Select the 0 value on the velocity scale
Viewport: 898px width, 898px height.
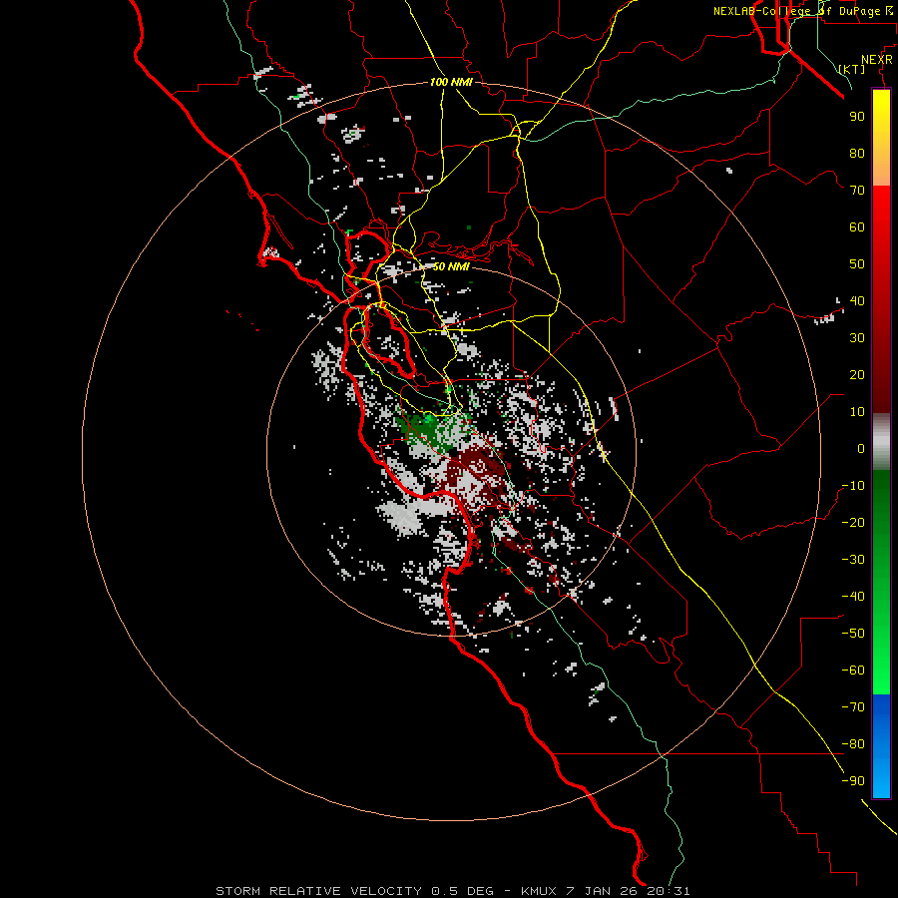coord(861,448)
